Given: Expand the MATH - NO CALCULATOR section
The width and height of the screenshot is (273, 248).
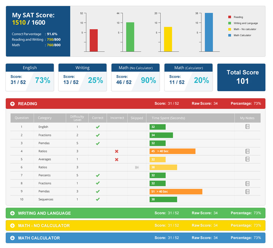Looking at the screenshot, I should click(135, 226).
